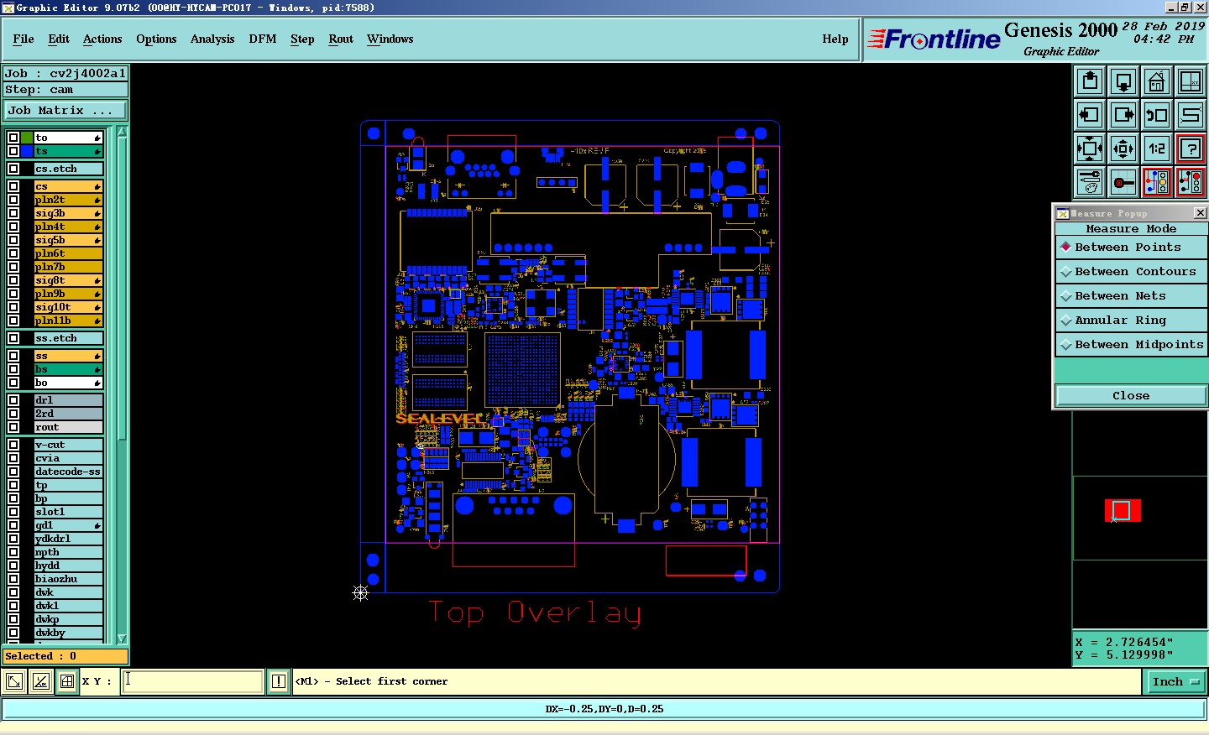The height and width of the screenshot is (735, 1209).
Task: Tick the checkbox for layer gdl
Action: click(x=13, y=525)
